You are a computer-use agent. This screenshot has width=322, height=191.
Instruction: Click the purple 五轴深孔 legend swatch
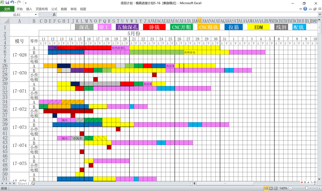[x=127, y=27]
